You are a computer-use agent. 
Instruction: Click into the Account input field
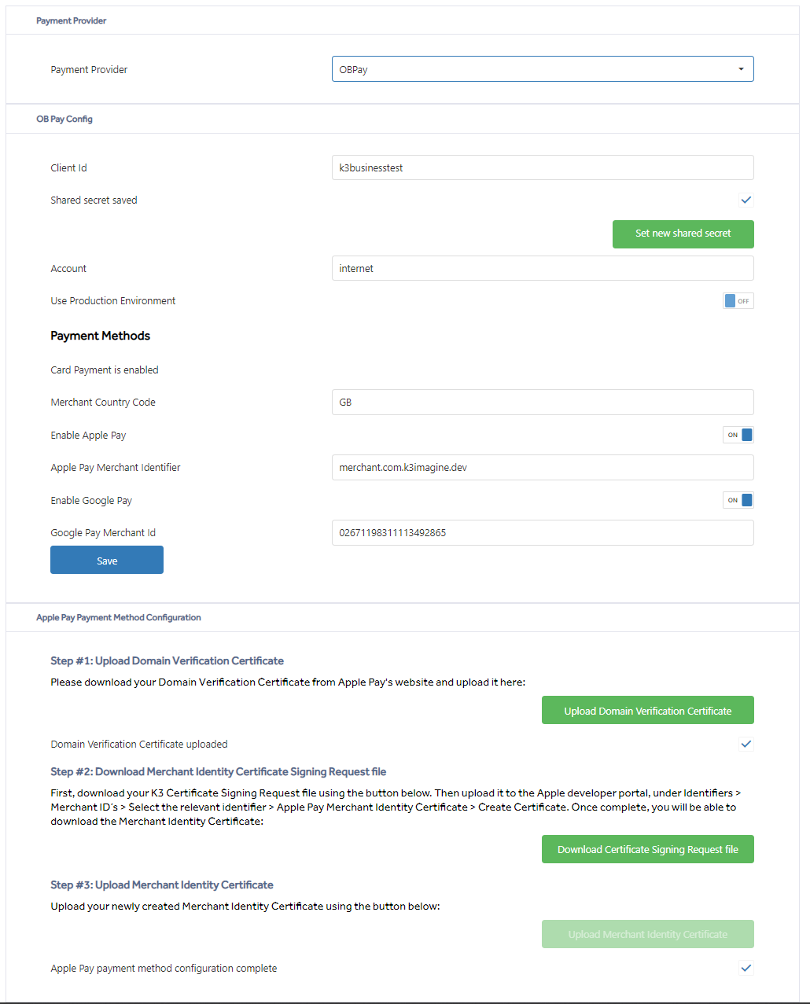pyautogui.click(x=543, y=268)
